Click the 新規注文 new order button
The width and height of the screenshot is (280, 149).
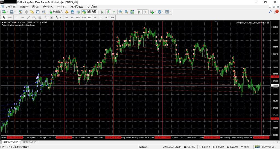pos(56,12)
